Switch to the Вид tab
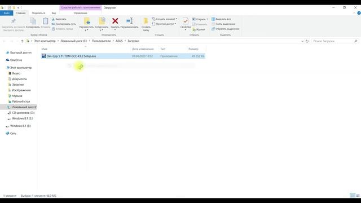 [x=54, y=13]
